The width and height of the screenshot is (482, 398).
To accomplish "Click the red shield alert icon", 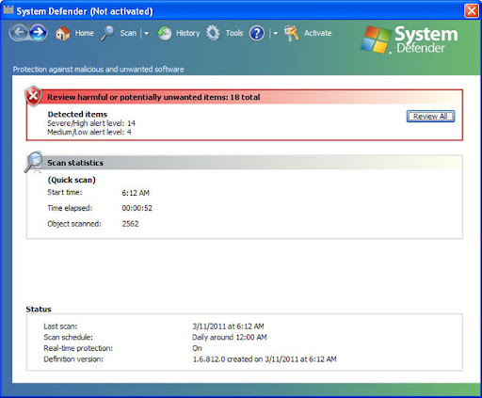I will (33, 96).
